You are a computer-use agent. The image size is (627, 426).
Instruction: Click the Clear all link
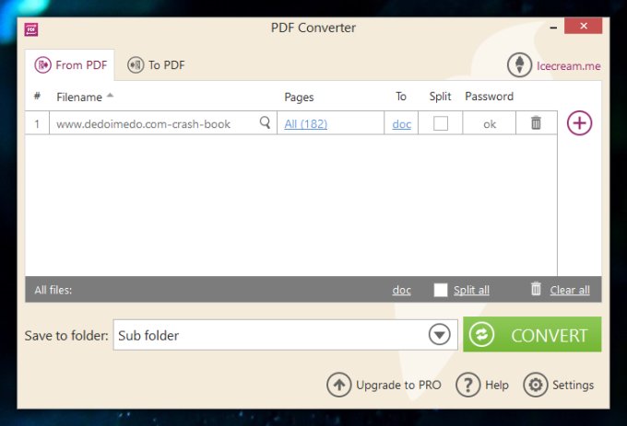tap(570, 290)
